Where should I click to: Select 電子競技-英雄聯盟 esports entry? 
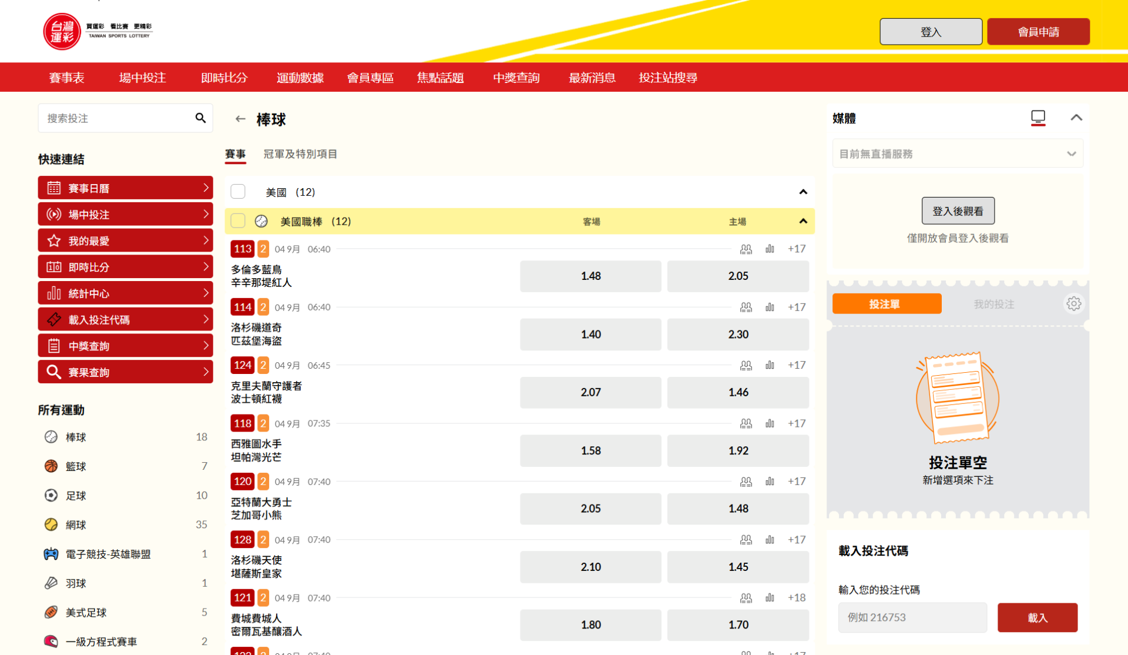(x=125, y=554)
